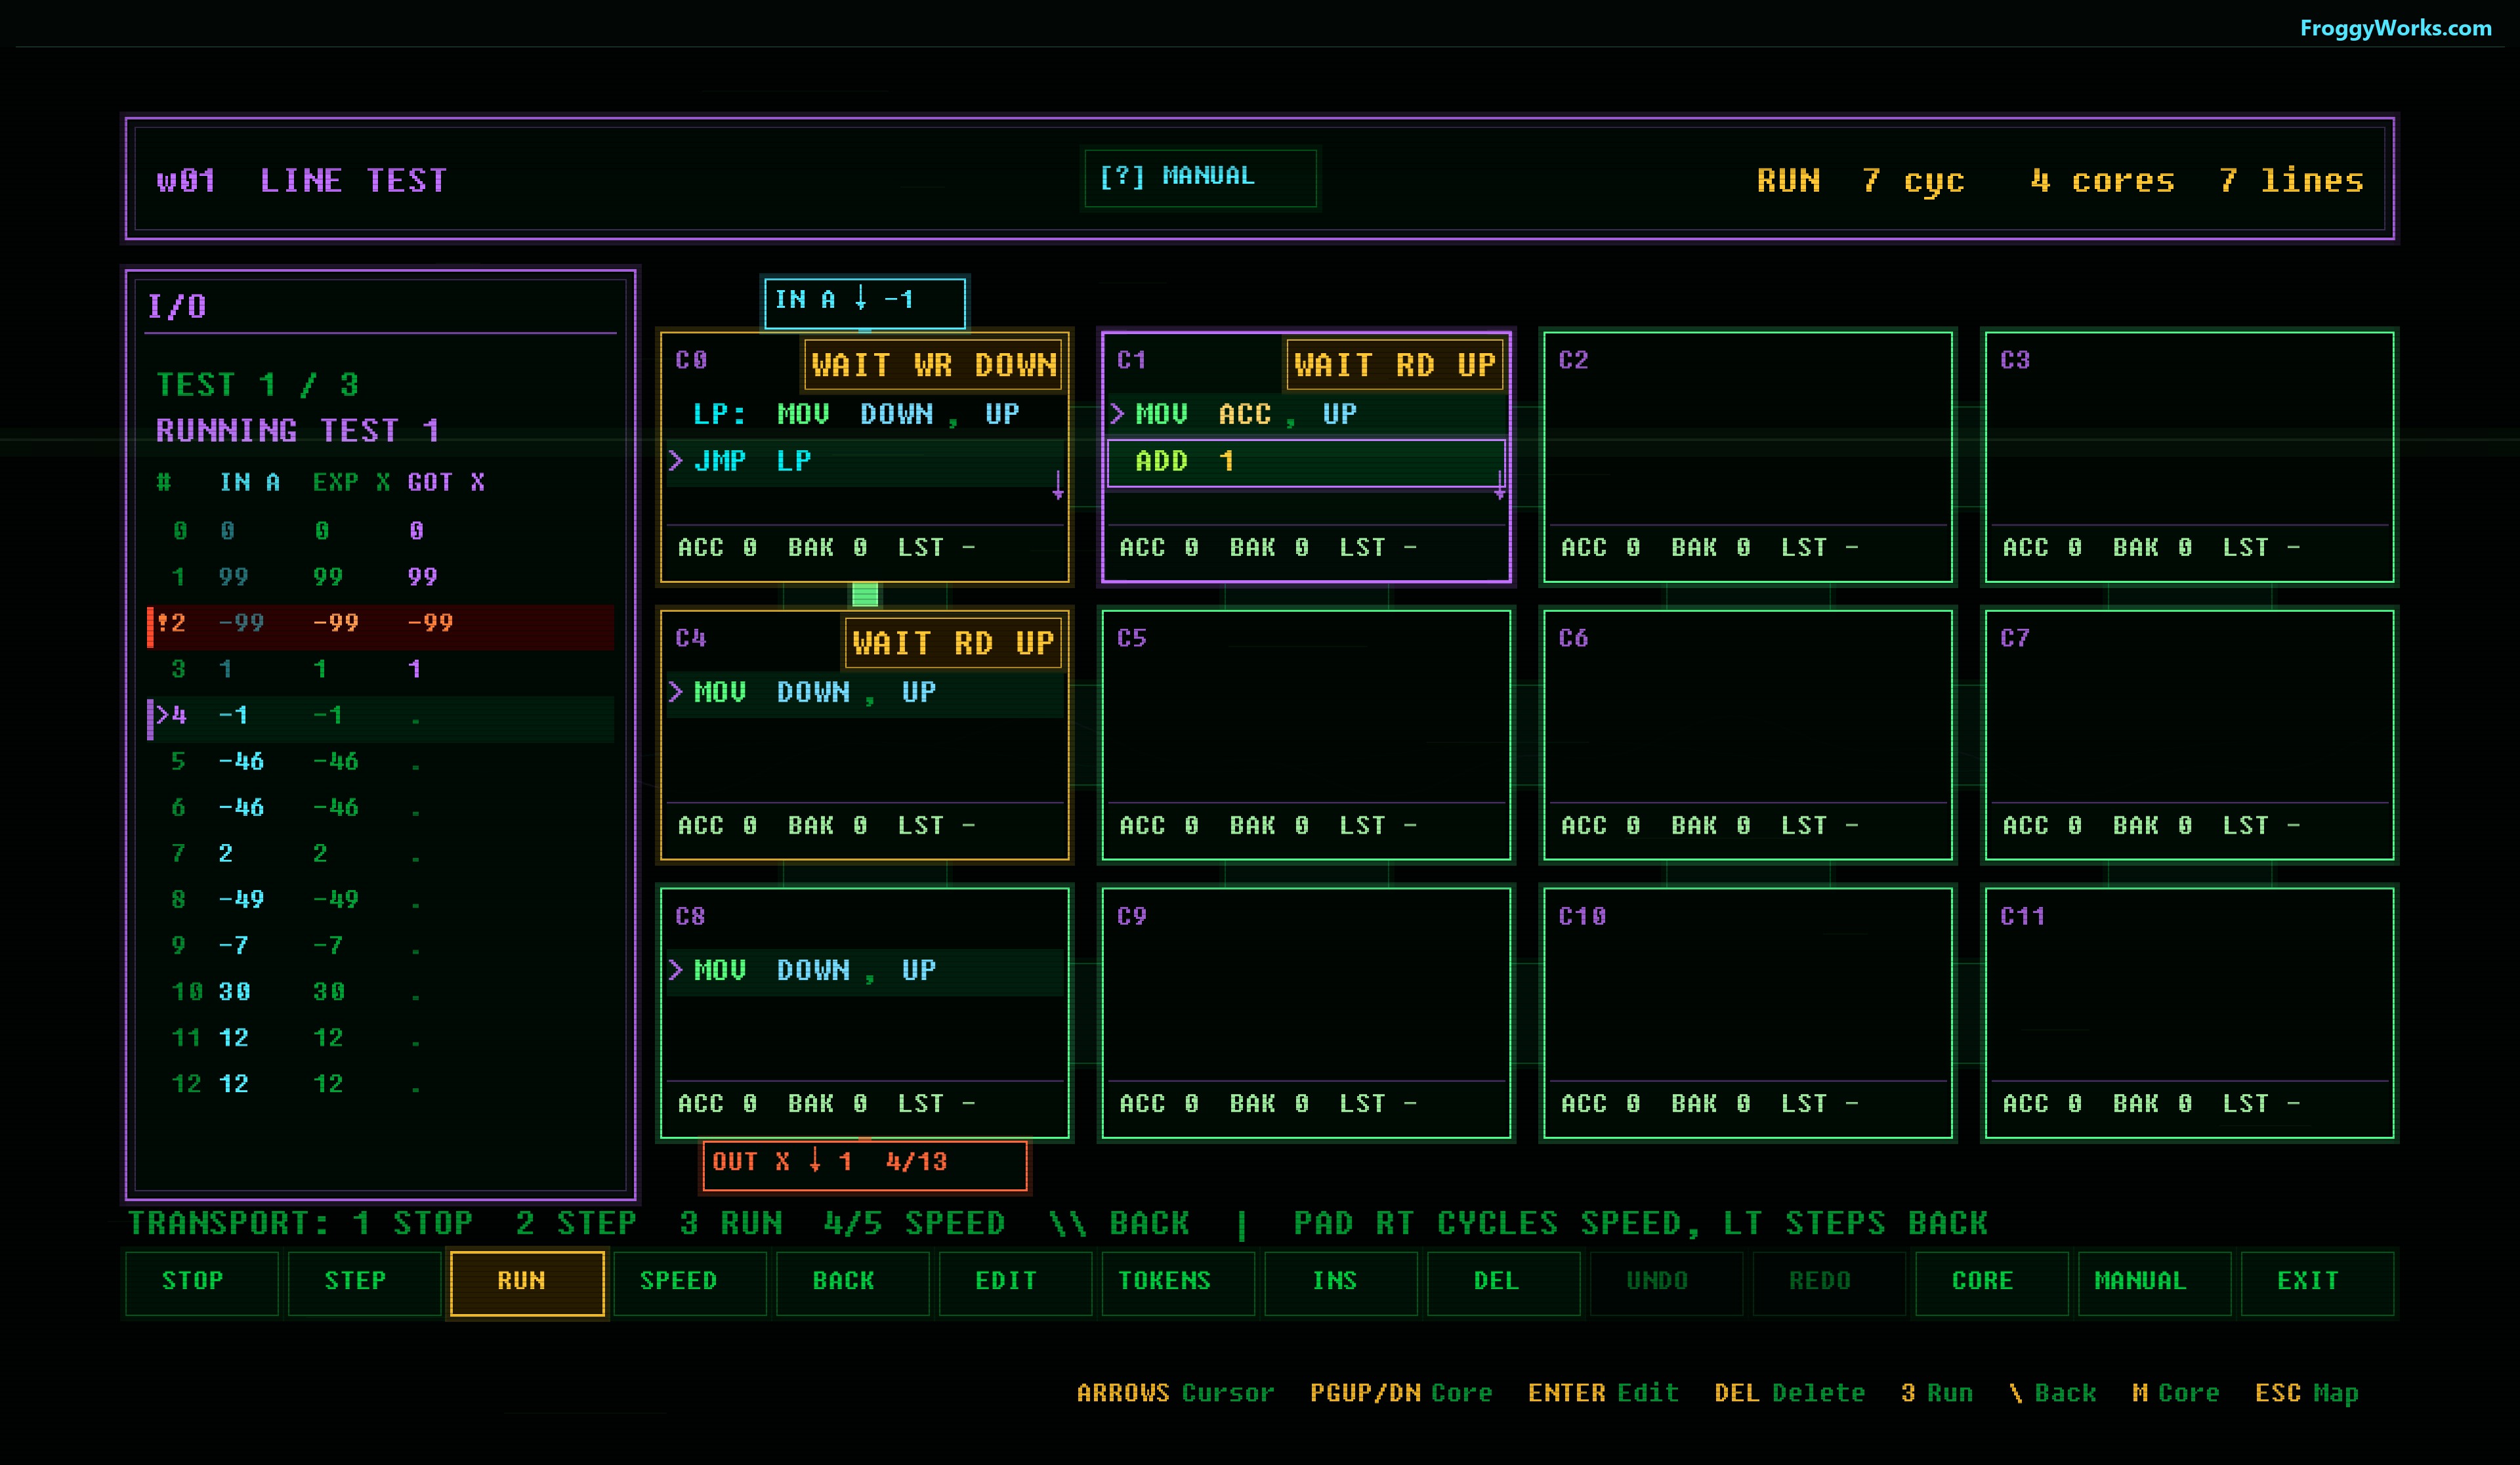Viewport: 2520px width, 1465px height.
Task: Click I/O row 10 with value 30
Action: pyautogui.click(x=381, y=992)
